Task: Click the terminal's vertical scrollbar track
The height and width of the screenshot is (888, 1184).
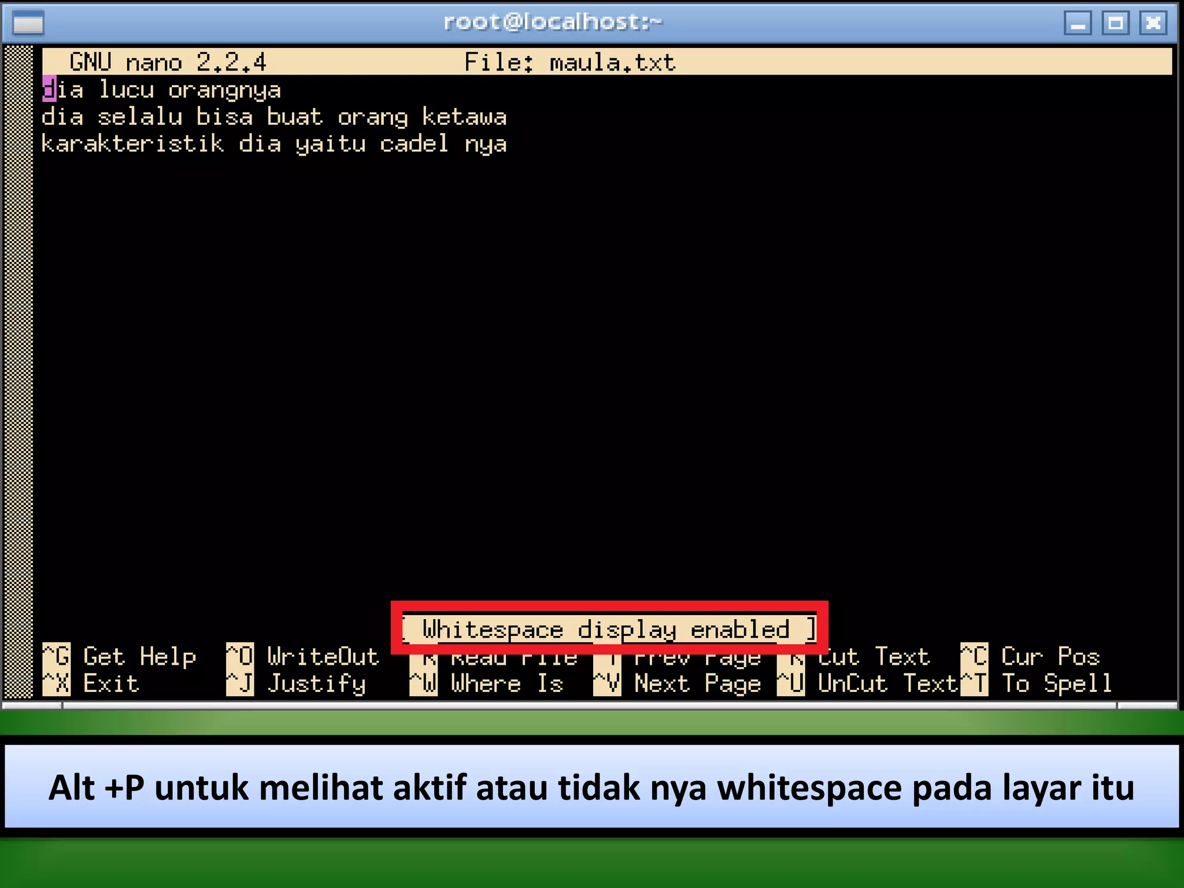Action: click(x=18, y=371)
